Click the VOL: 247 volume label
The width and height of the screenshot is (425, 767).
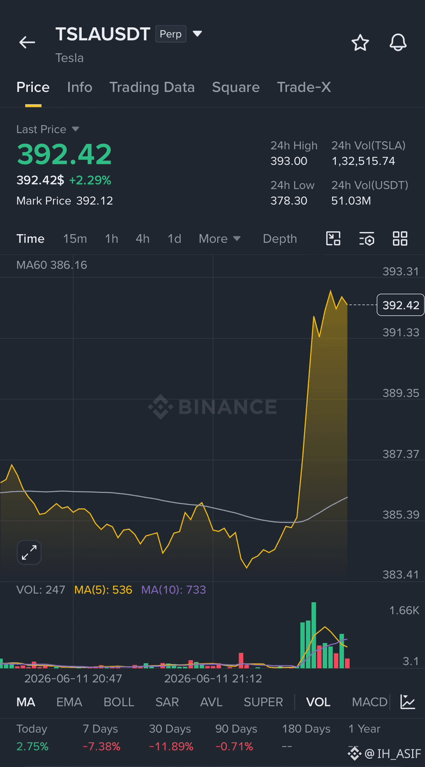pos(41,590)
